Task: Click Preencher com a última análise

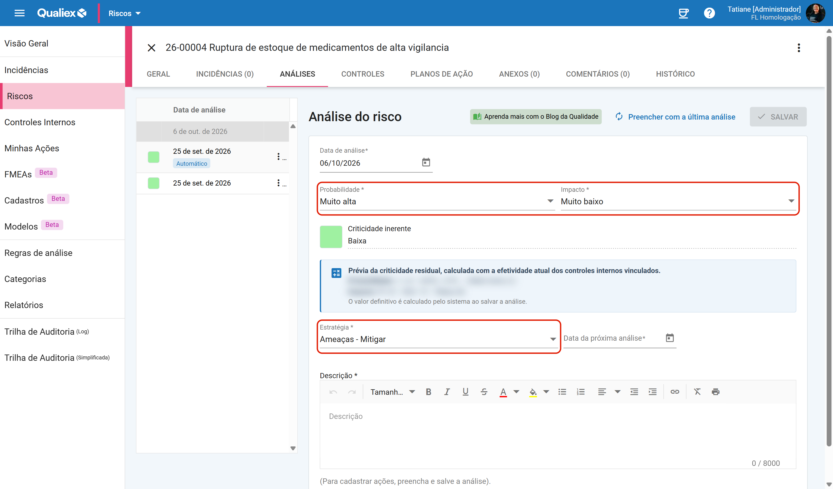Action: (x=675, y=117)
